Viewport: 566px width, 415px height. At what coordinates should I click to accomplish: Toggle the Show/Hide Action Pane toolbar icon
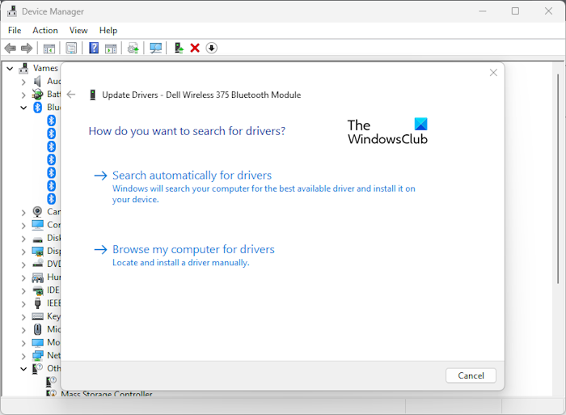[111, 48]
